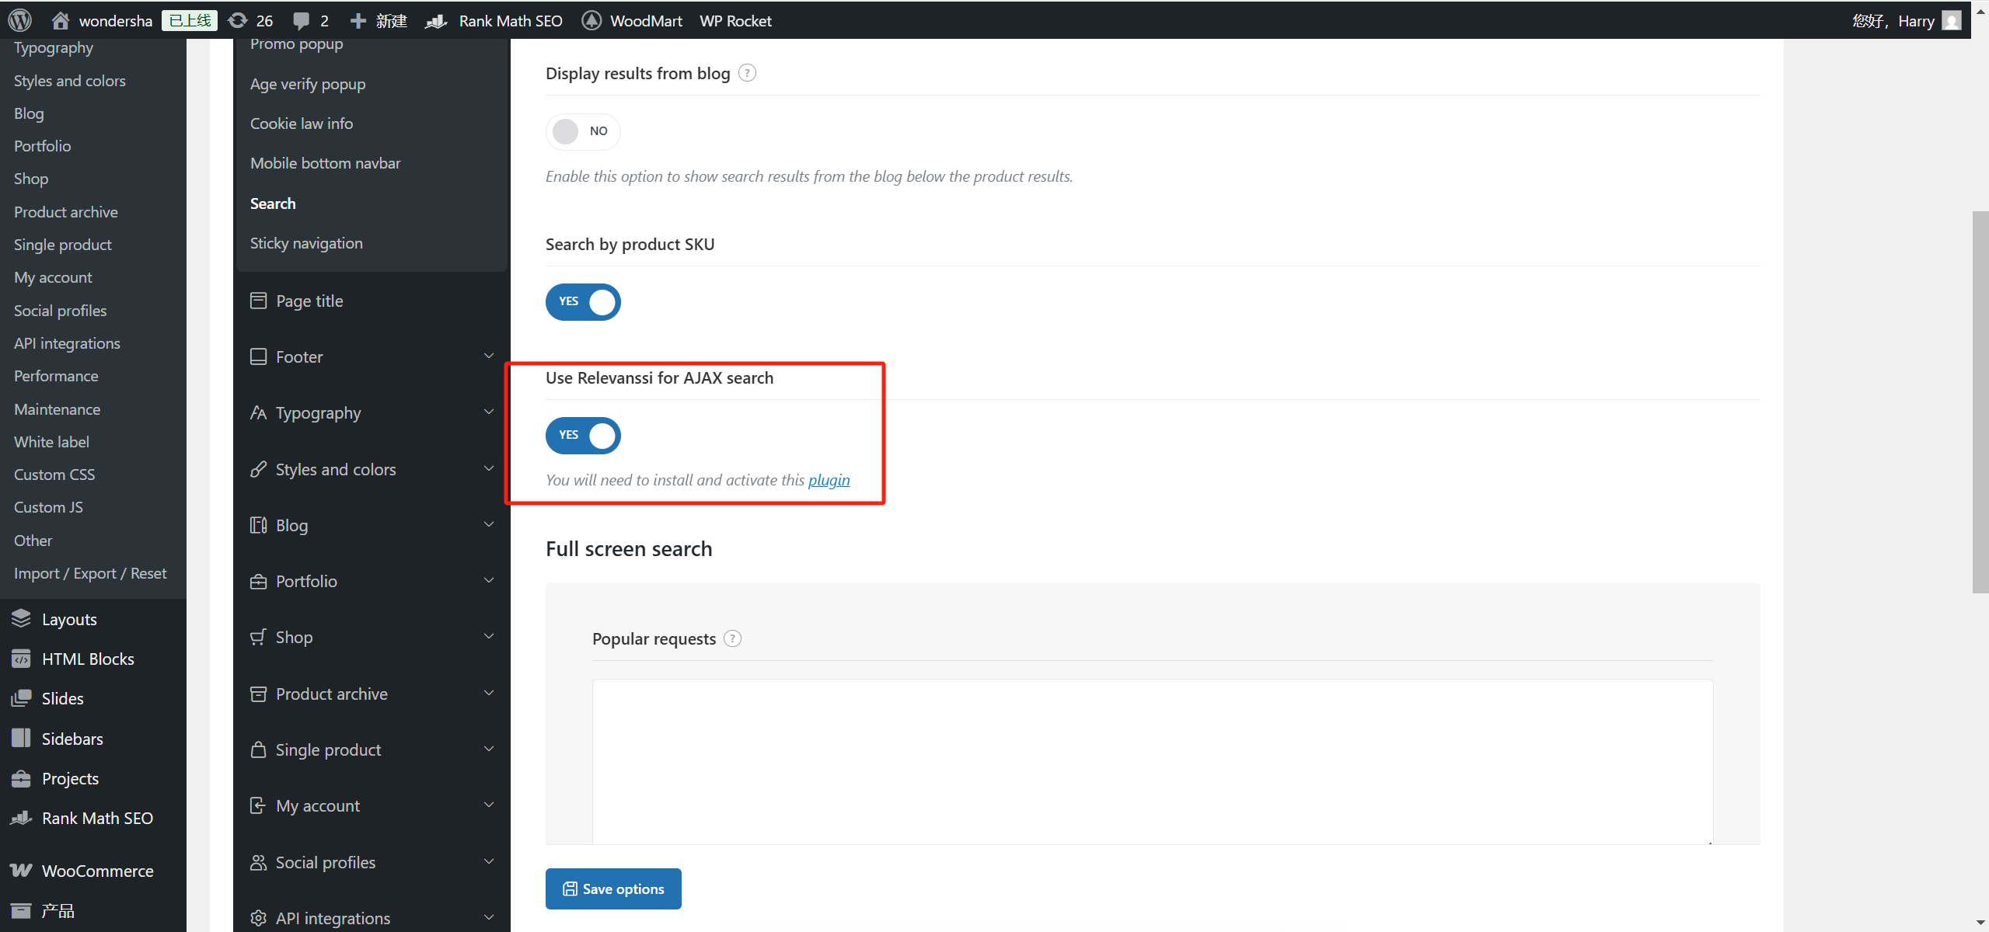Click inside Popular requests text area

1152,761
